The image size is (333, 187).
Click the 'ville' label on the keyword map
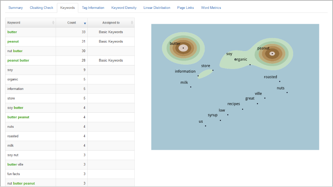click(x=258, y=94)
